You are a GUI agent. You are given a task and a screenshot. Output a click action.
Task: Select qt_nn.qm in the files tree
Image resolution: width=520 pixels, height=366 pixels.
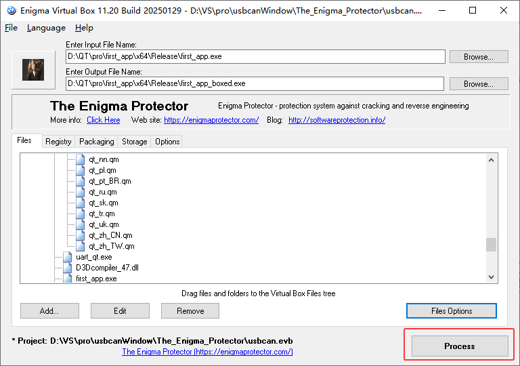coord(104,159)
